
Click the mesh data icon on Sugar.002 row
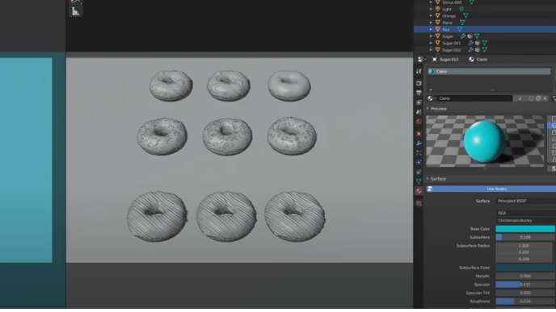pos(485,50)
